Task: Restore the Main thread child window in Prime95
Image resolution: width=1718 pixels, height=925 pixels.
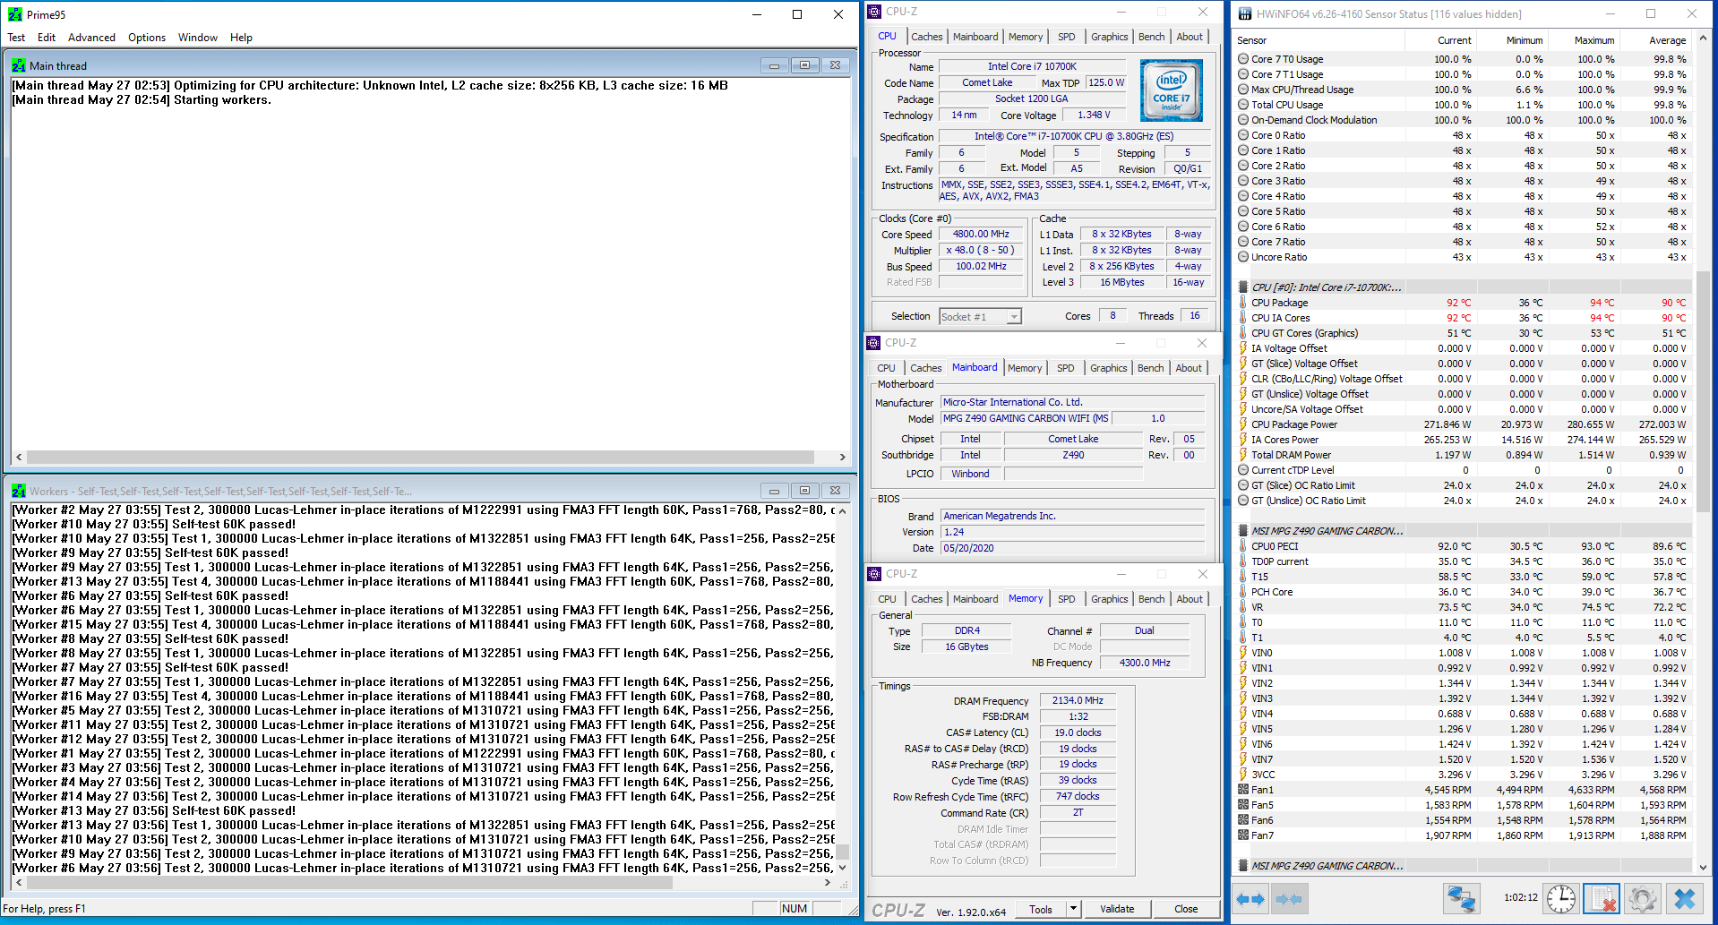Action: [804, 65]
